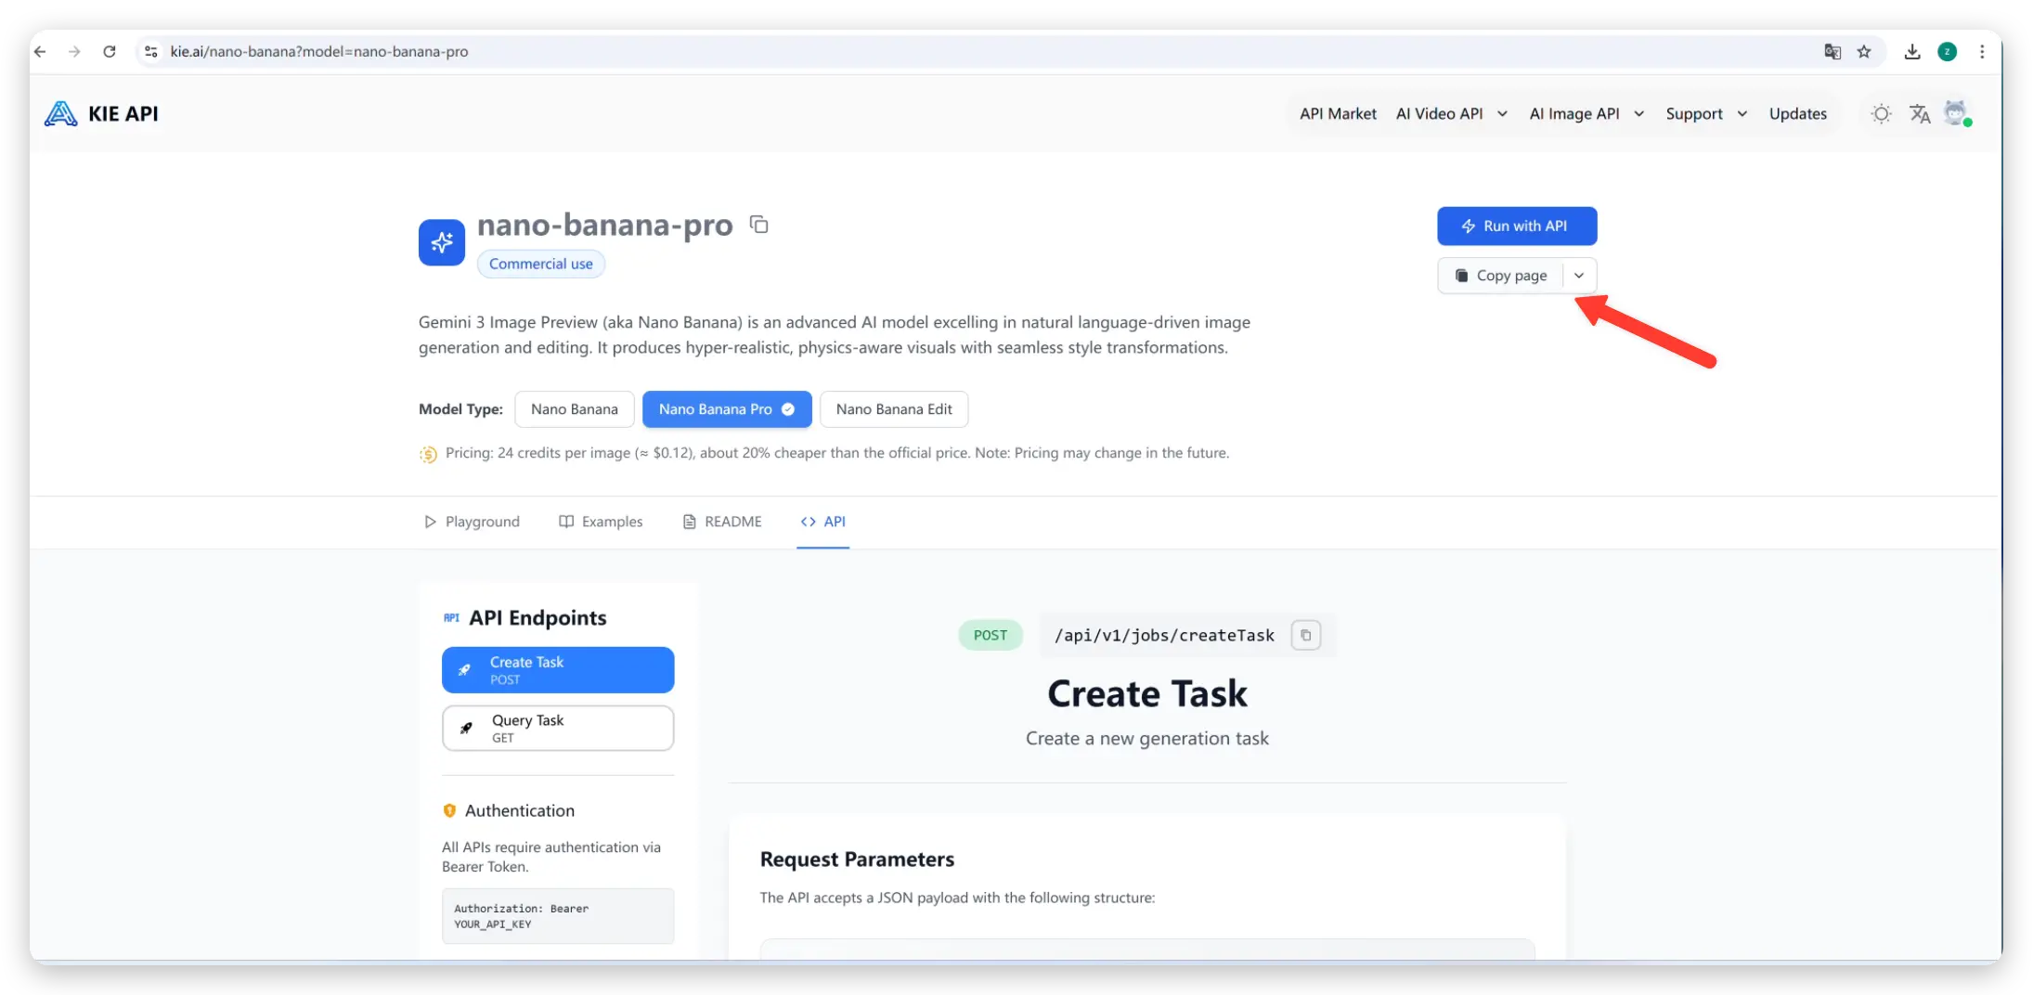Reload the page with the refresh icon
Viewport: 2033px width, 995px height.
(x=110, y=52)
